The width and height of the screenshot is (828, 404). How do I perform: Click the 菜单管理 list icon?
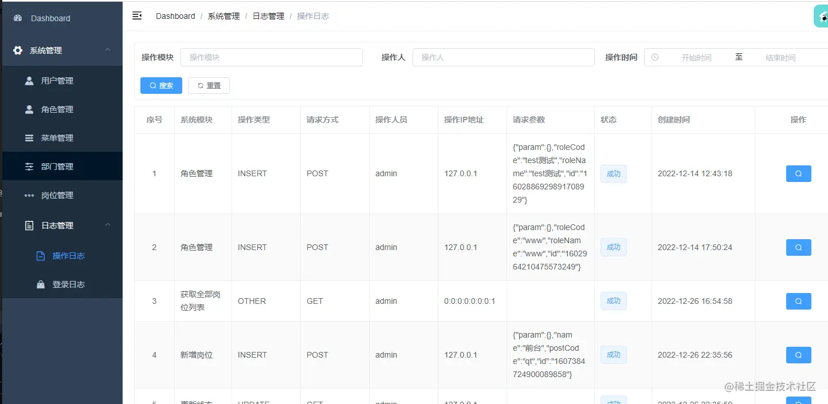pyautogui.click(x=29, y=138)
